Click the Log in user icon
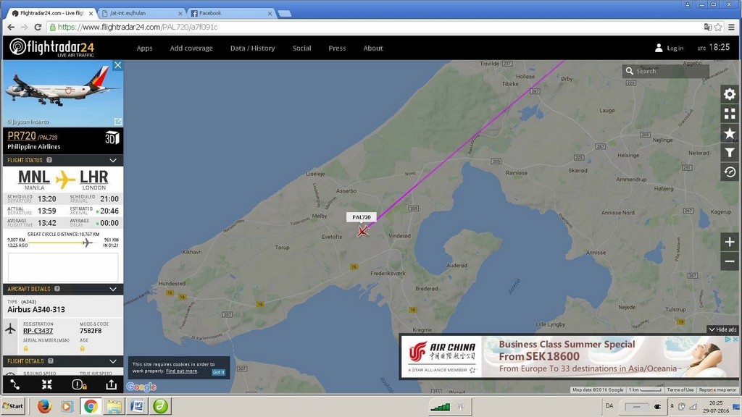The height and width of the screenshot is (417, 742). [658, 48]
